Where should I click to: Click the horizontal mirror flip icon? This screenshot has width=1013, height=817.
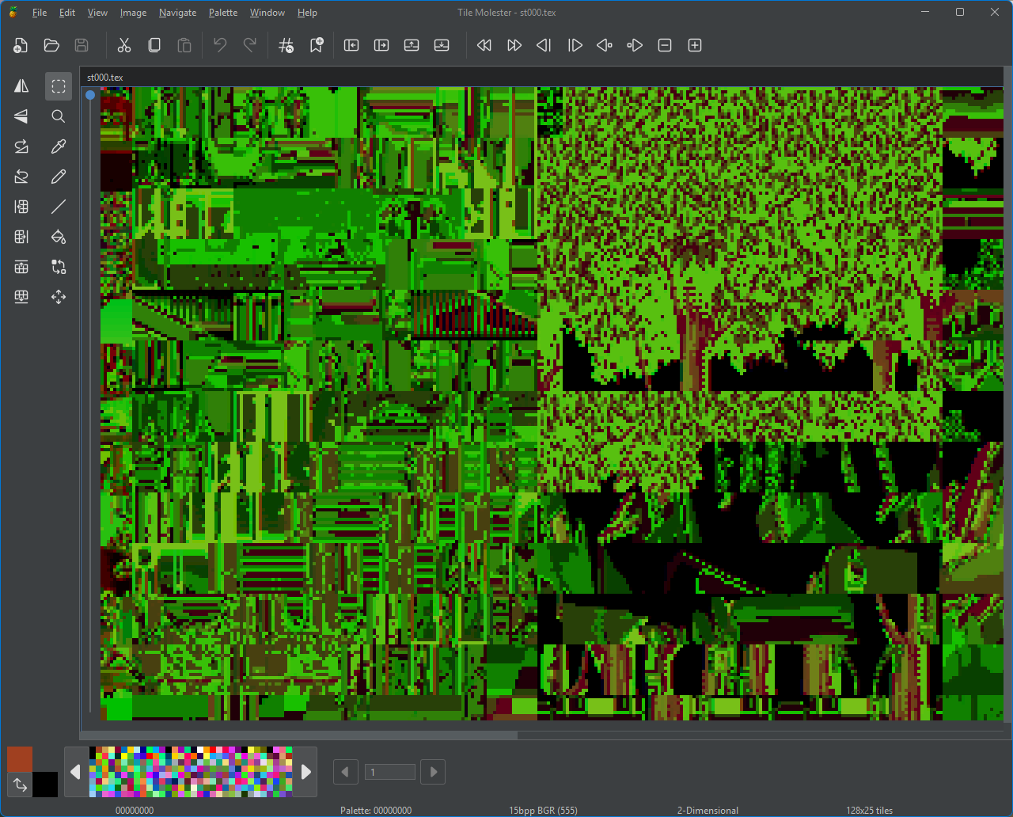(x=21, y=86)
